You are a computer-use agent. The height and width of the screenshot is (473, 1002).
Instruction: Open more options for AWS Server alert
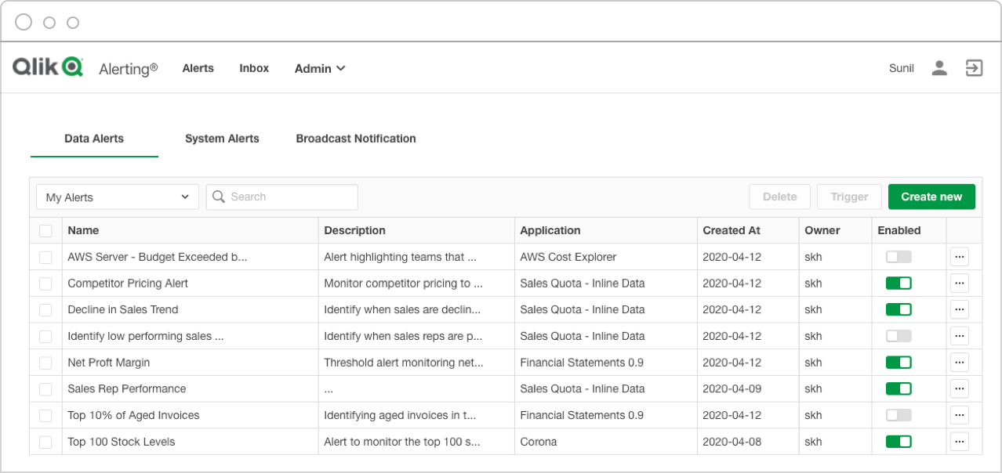960,257
